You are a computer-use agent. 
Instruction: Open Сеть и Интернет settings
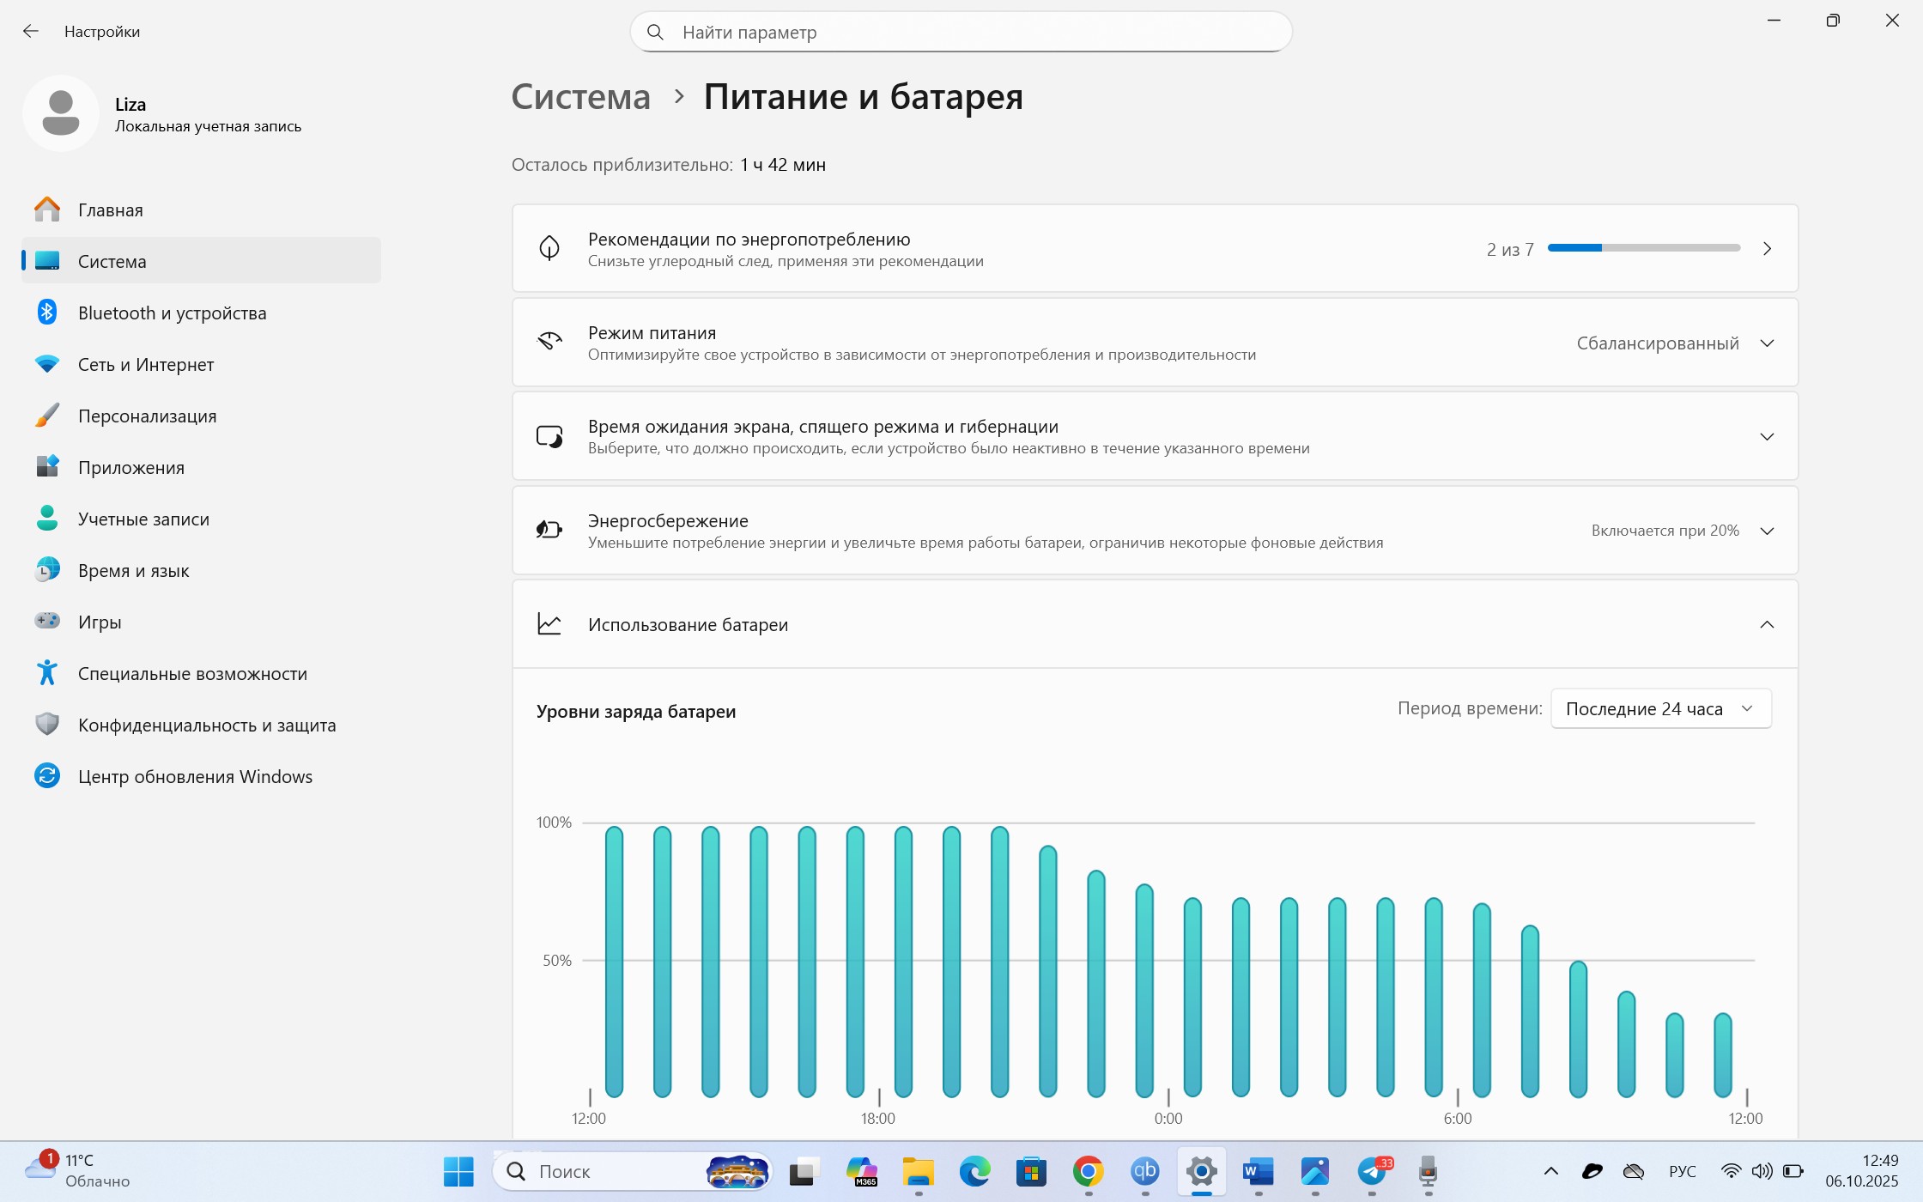coord(201,364)
